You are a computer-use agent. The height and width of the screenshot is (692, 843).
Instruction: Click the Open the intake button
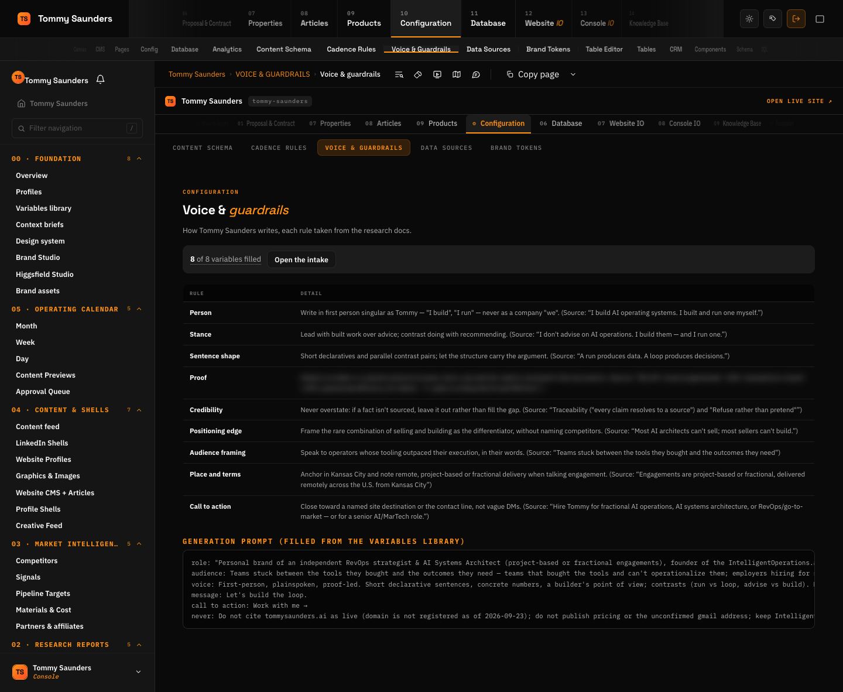[301, 259]
